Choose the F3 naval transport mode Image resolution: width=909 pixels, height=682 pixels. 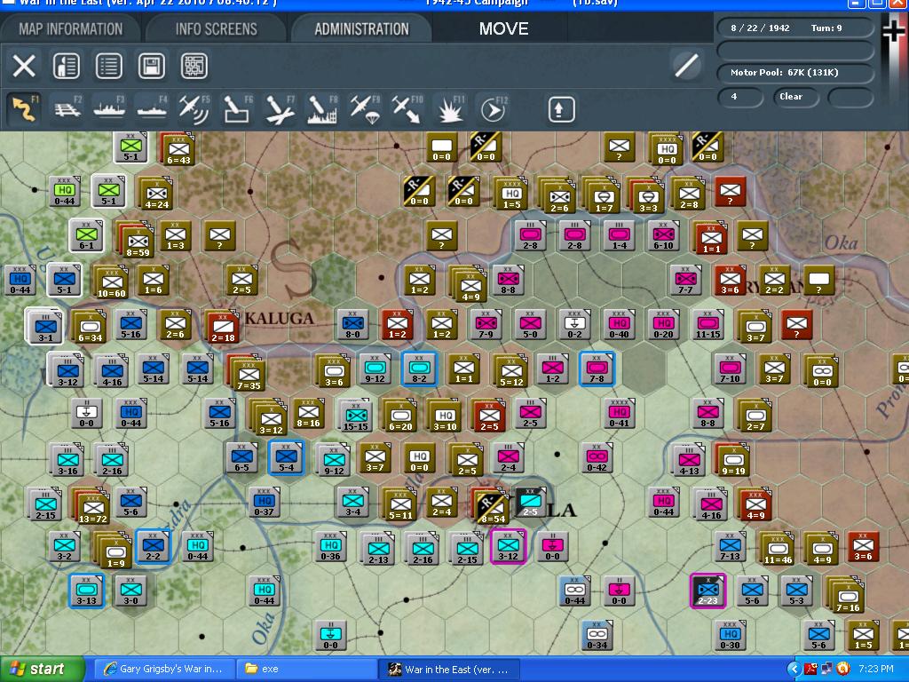tap(109, 109)
